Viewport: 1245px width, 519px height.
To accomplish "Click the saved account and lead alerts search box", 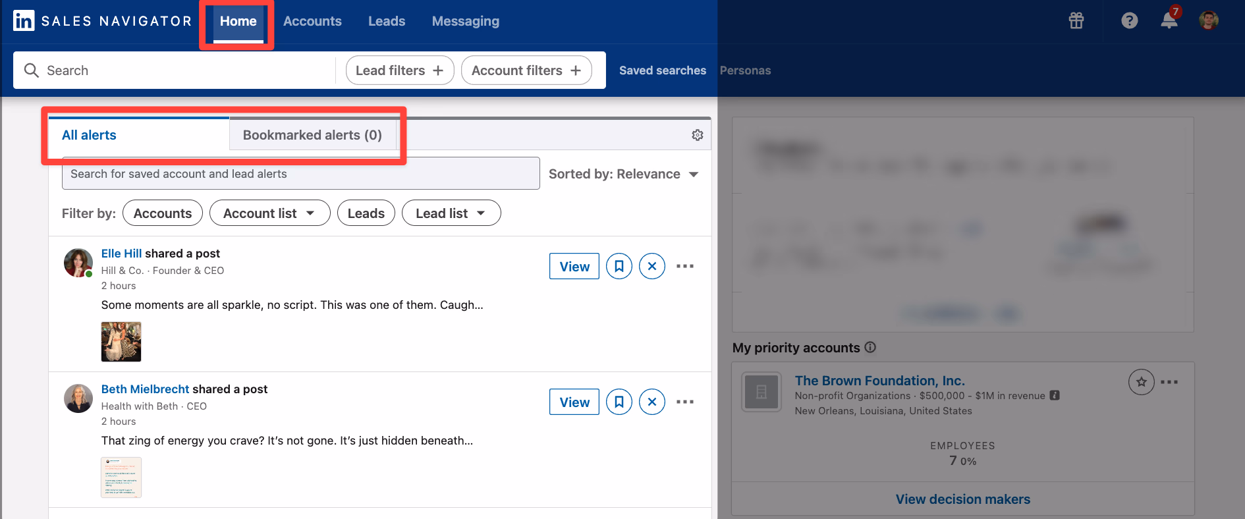I will pyautogui.click(x=301, y=173).
